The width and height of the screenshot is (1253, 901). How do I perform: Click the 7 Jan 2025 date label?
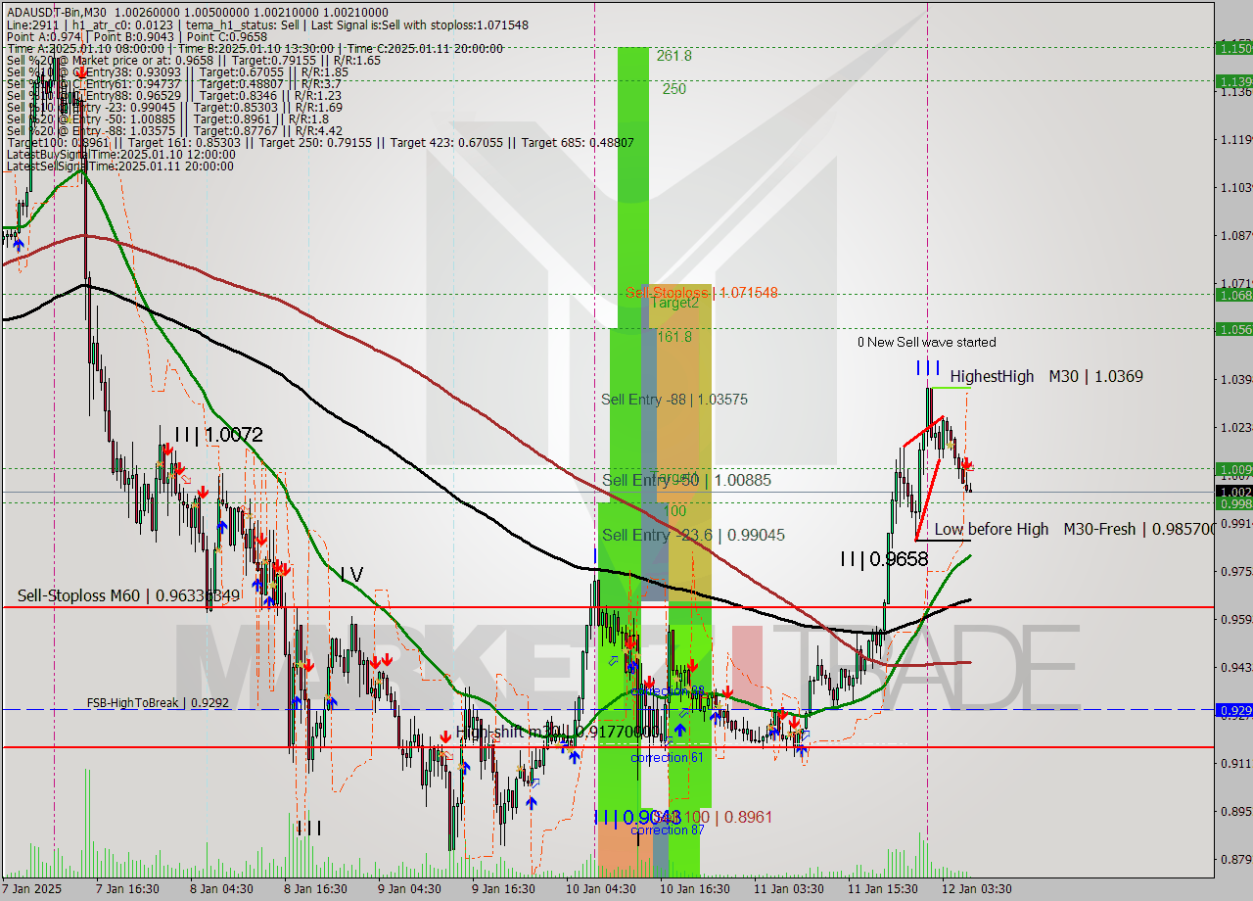[31, 888]
